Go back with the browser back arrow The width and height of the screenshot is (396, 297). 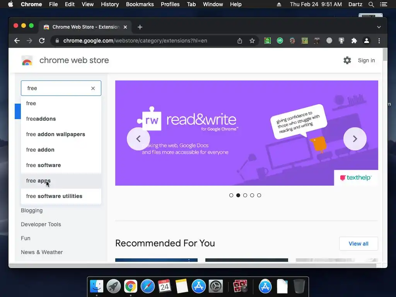(x=17, y=41)
